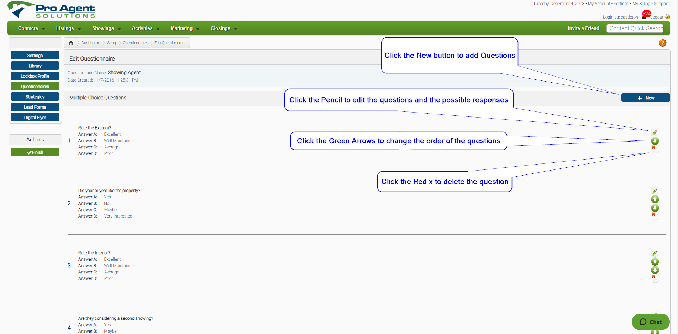This screenshot has height=334, width=678.
Task: Move 'Rate the Exterior?' question down
Action: pyautogui.click(x=655, y=141)
